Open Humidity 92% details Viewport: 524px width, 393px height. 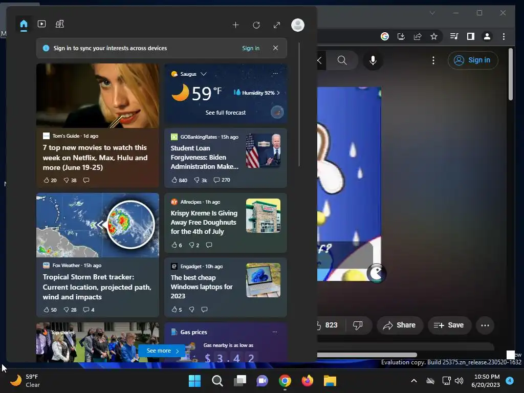tap(257, 93)
